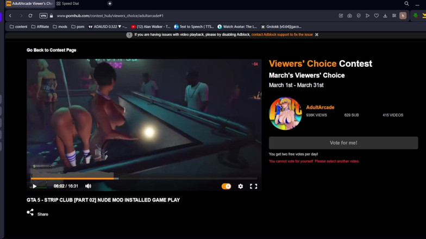Click the AdultArcade channel avatar
426x239 pixels.
[x=285, y=114]
